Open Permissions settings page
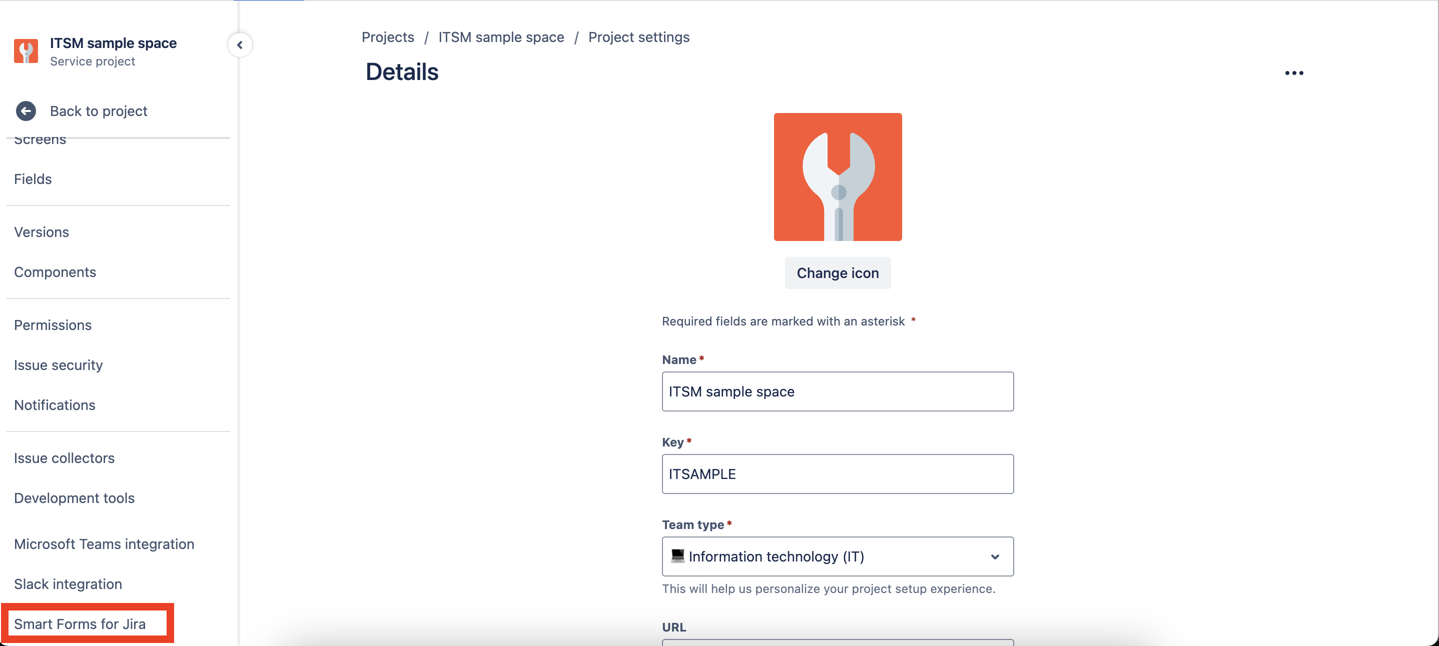This screenshot has width=1439, height=646. coord(53,325)
